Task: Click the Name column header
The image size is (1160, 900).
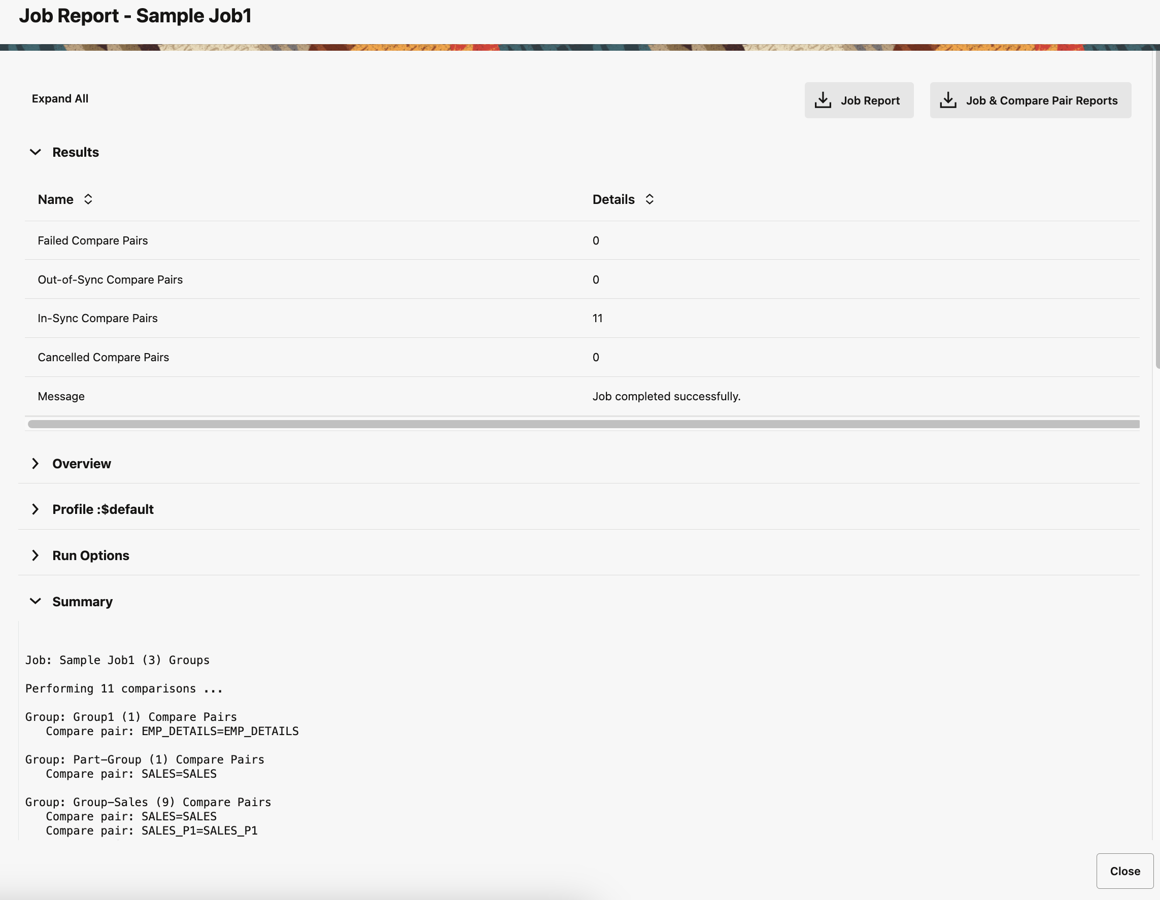Action: tap(56, 199)
